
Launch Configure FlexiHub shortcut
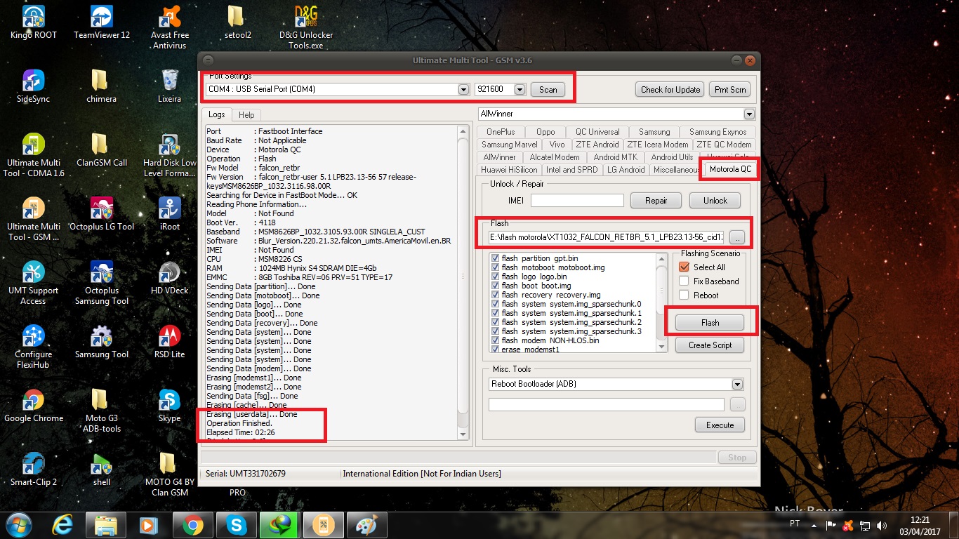pos(34,347)
